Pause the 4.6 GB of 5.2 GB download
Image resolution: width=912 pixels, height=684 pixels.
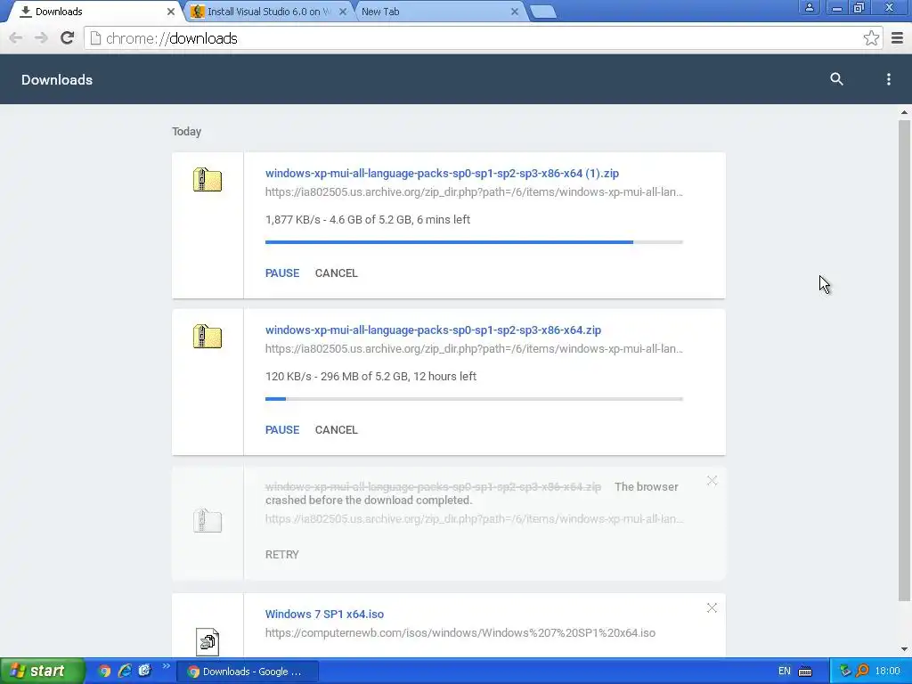(282, 273)
